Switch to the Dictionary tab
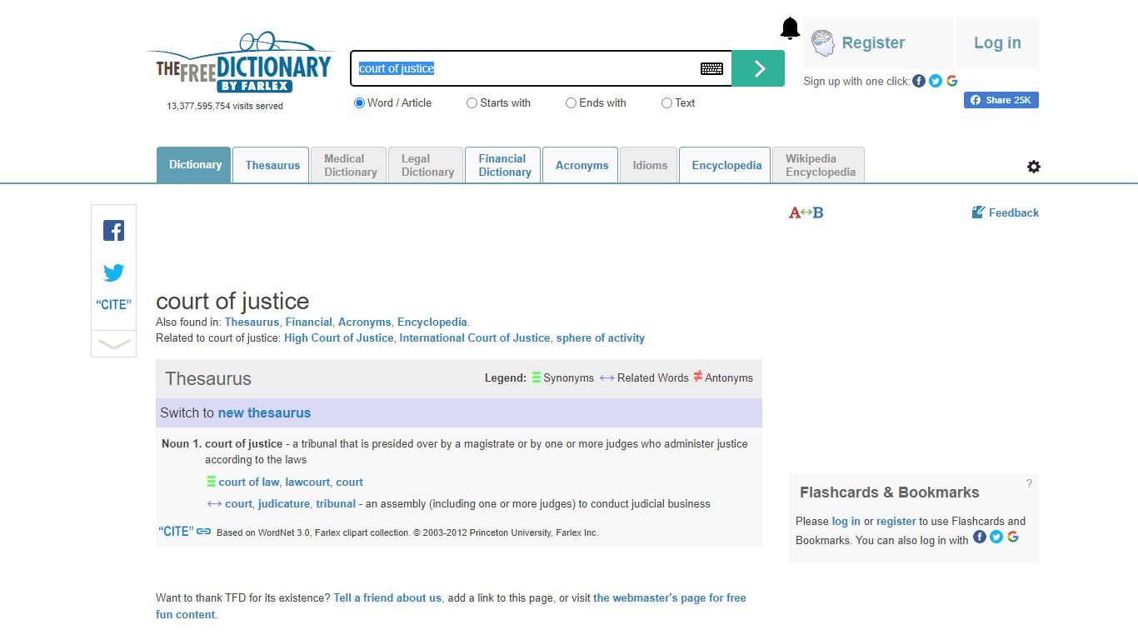The width and height of the screenshot is (1138, 640). pyautogui.click(x=195, y=165)
